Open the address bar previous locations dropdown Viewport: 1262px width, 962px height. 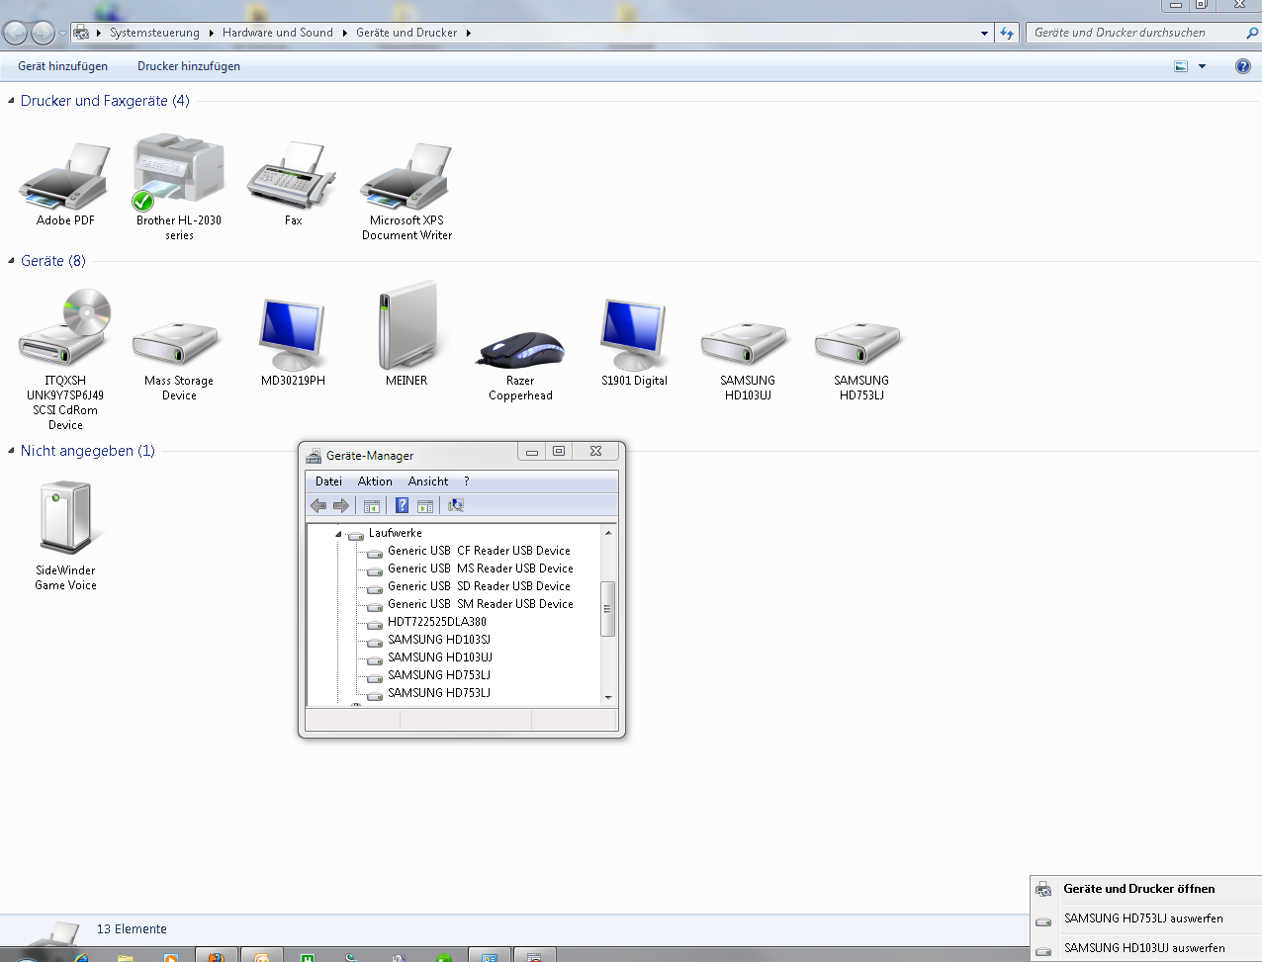coord(984,33)
